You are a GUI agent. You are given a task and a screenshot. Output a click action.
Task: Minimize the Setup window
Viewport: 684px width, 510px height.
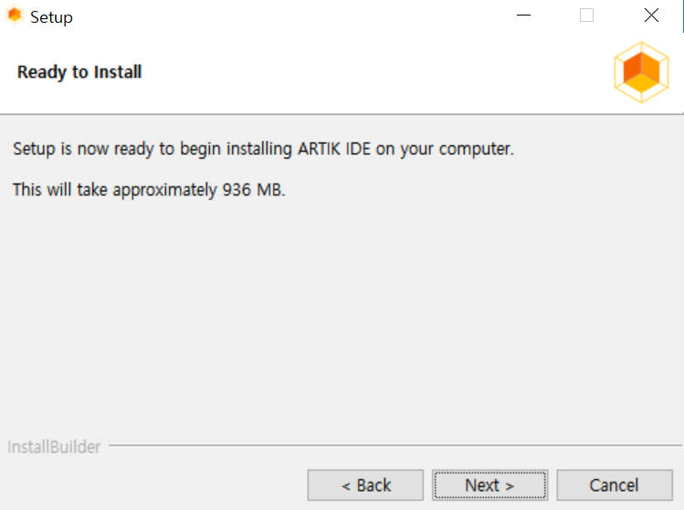523,16
